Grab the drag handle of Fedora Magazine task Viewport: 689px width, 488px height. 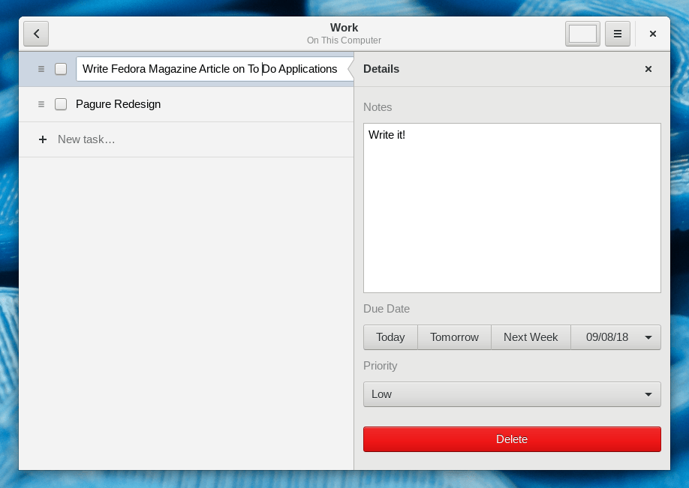(41, 69)
